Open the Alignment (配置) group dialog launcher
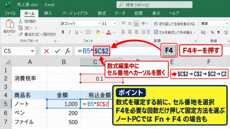This screenshot has width=230, height=129. 195,41
